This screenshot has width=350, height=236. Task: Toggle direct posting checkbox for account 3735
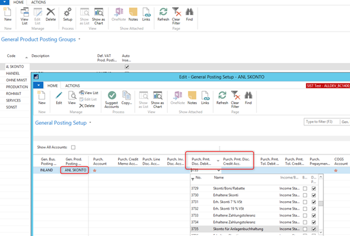(314, 229)
